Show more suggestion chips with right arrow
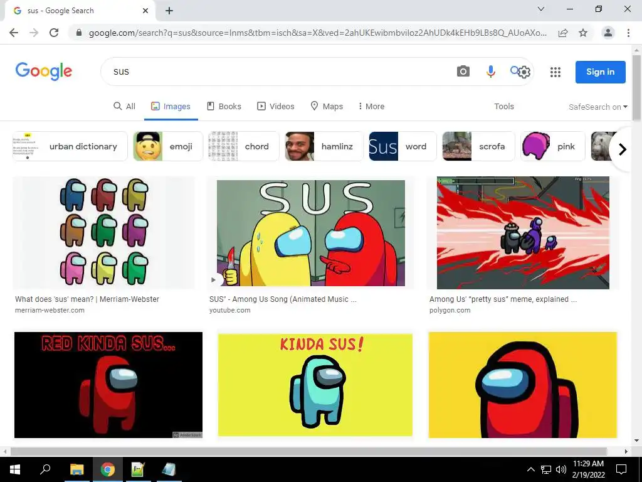Viewport: 642px width, 482px height. tap(622, 149)
